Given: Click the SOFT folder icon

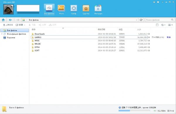Looking at the screenshot, I should coord(33,51).
